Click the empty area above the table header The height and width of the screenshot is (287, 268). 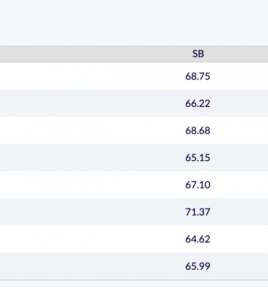click(x=134, y=22)
